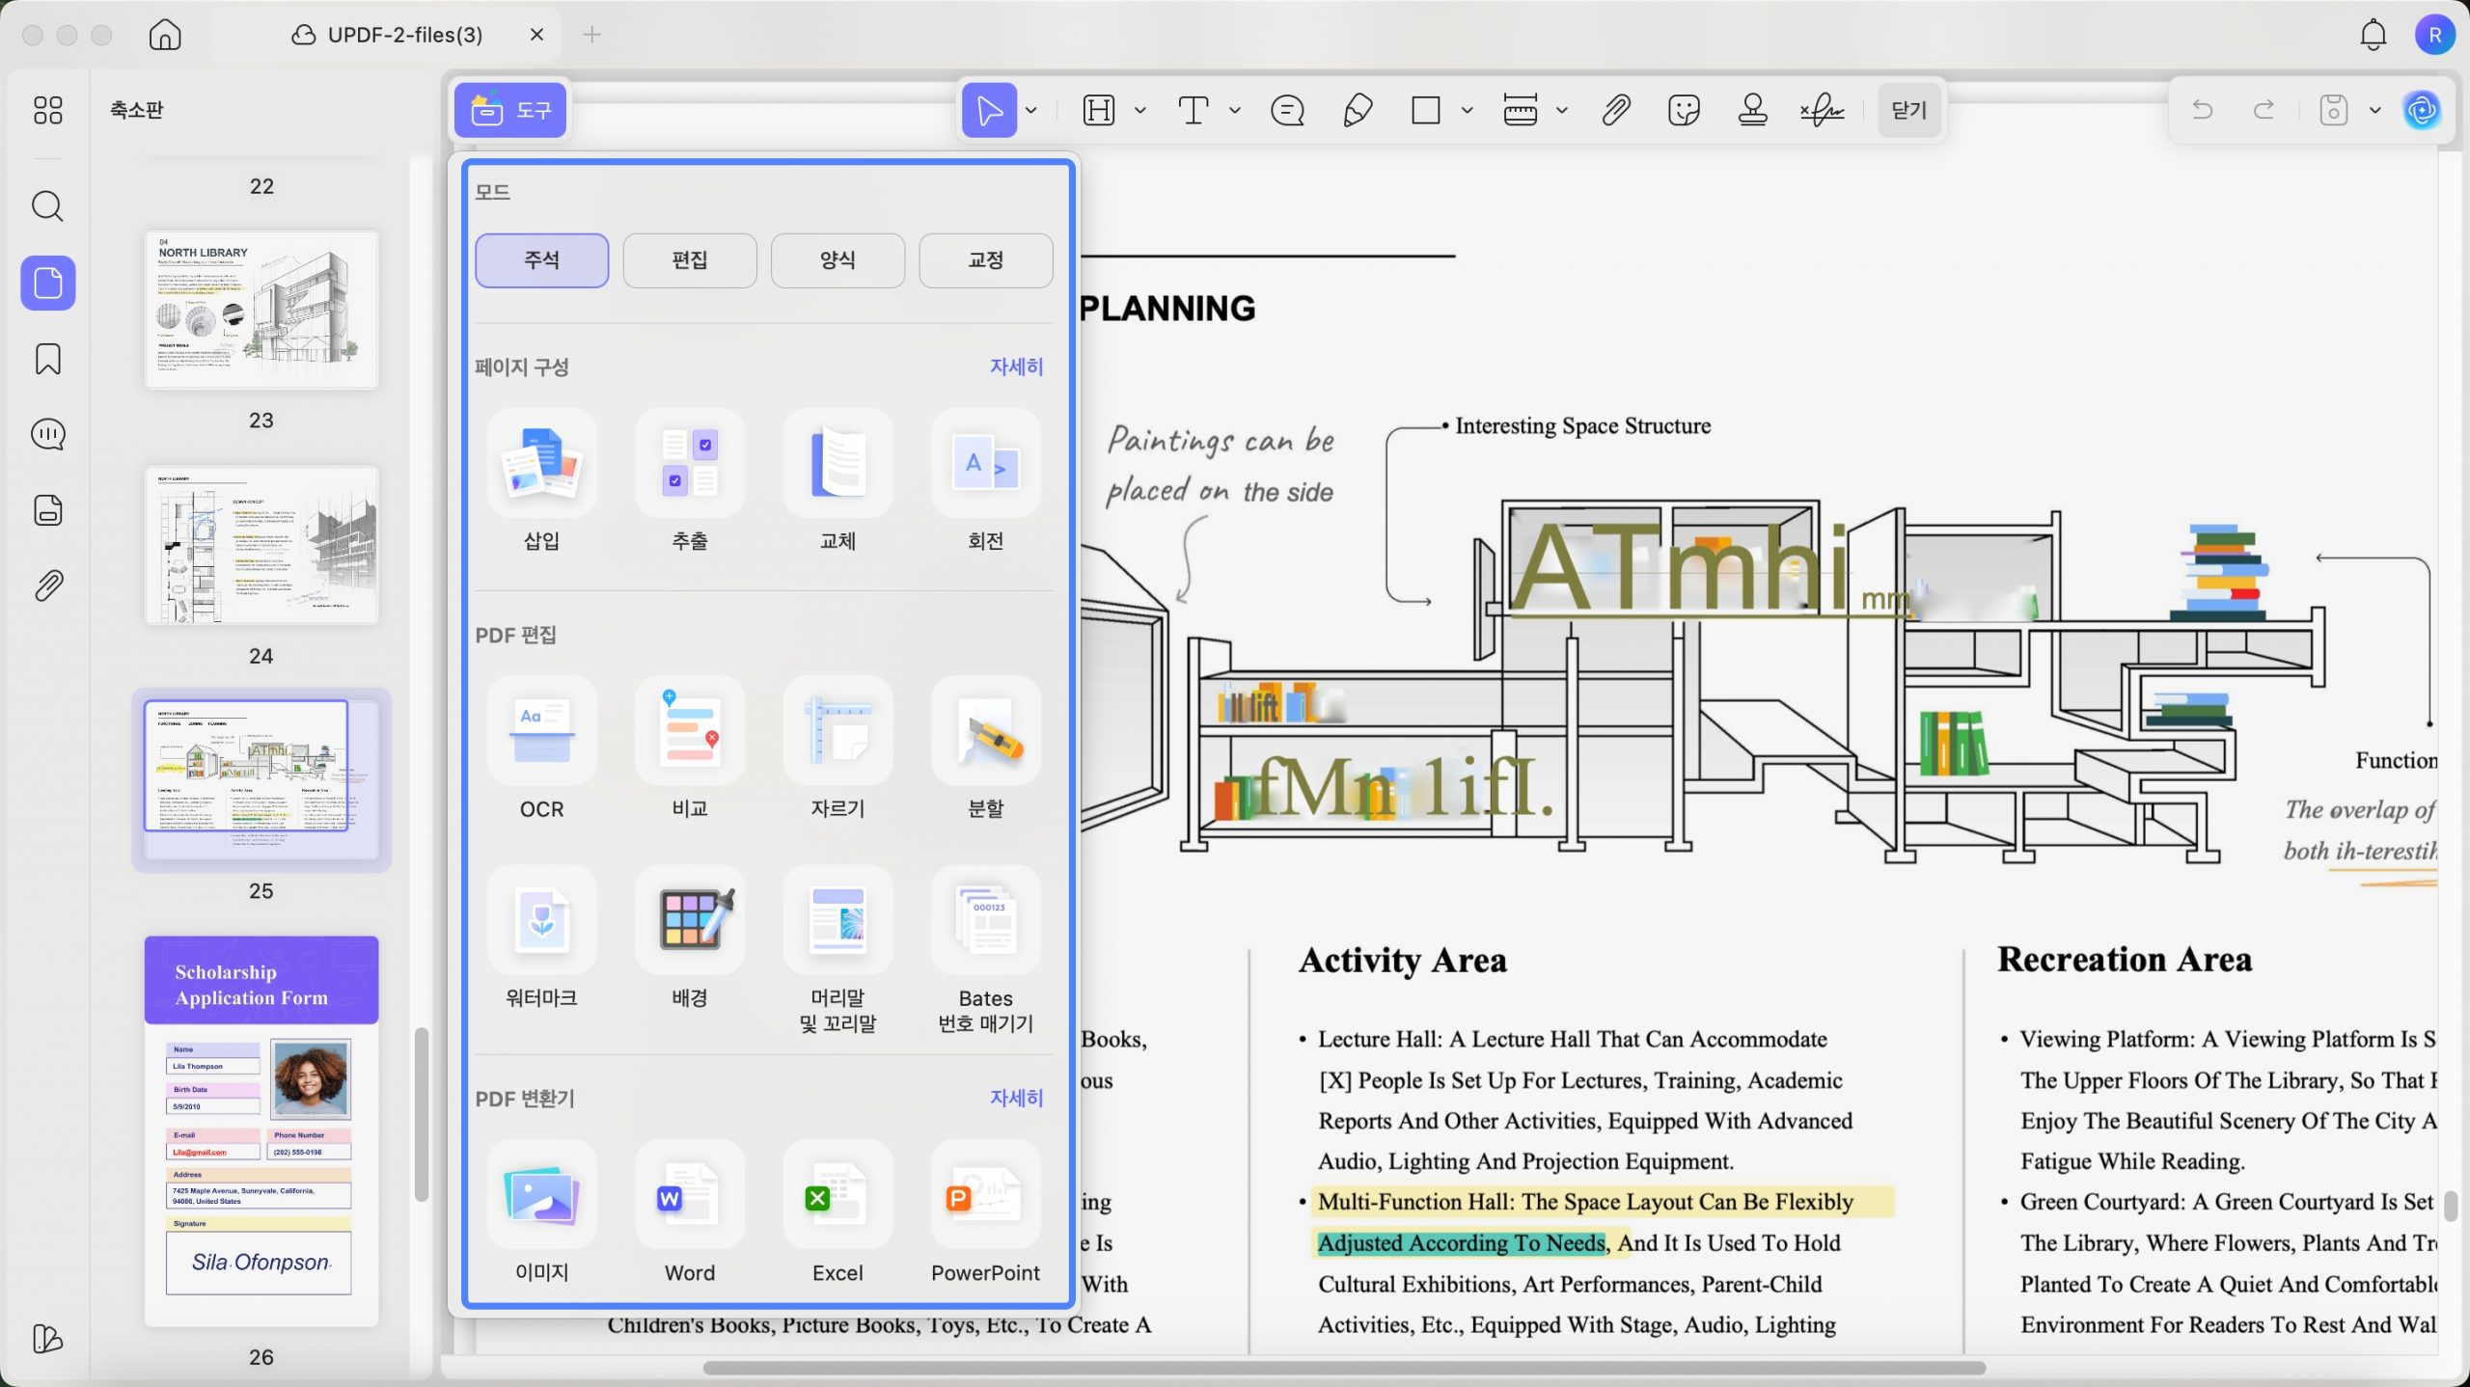Open the 도구 (Tools) menu button

[x=510, y=110]
